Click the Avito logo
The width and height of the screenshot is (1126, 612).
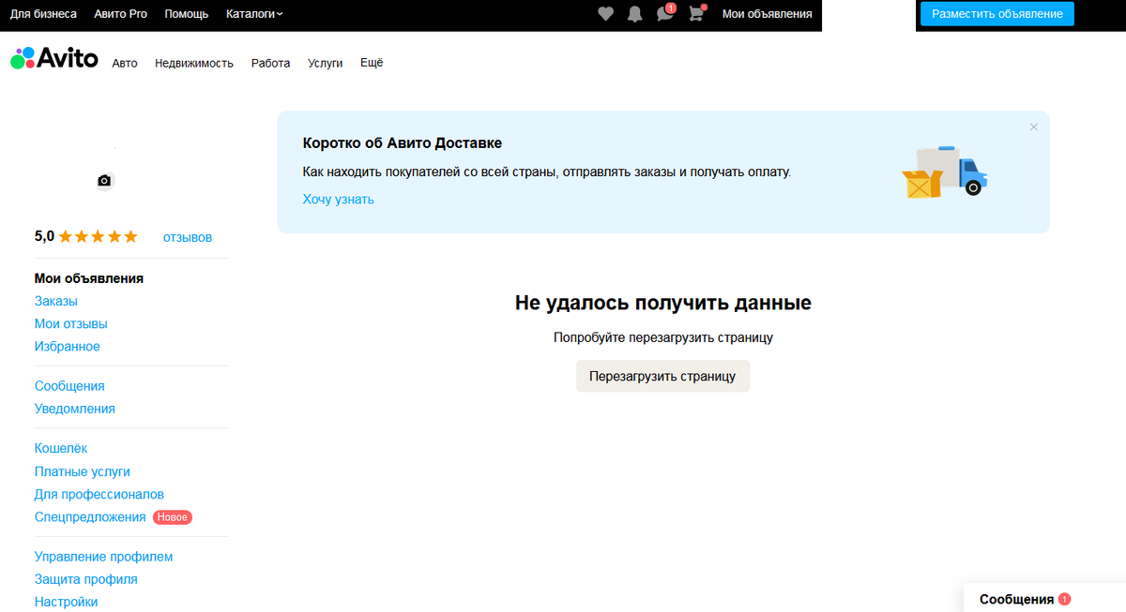[53, 58]
